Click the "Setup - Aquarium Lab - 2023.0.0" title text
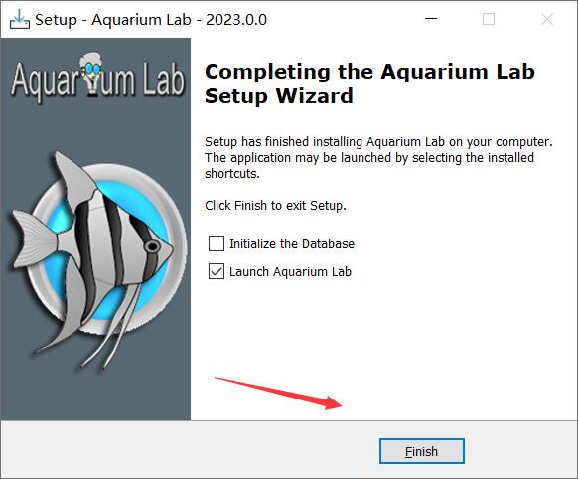 click(x=151, y=20)
